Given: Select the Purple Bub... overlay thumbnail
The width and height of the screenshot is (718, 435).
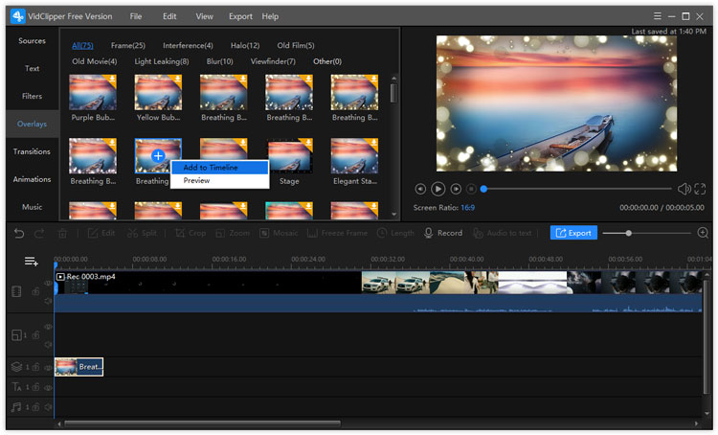Looking at the screenshot, I should (93, 92).
